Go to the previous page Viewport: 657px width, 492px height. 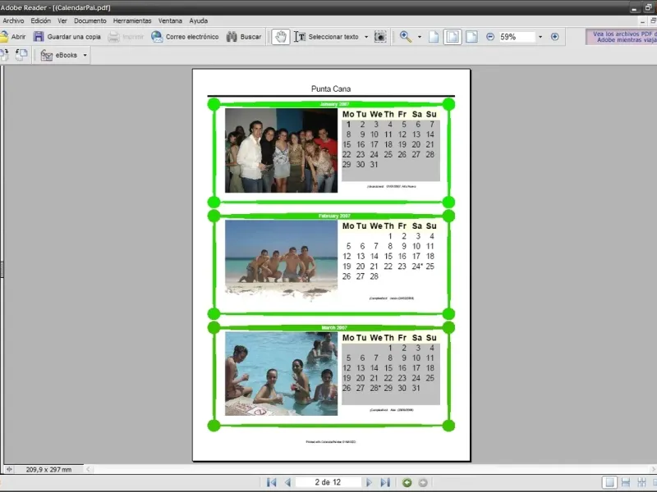[287, 482]
